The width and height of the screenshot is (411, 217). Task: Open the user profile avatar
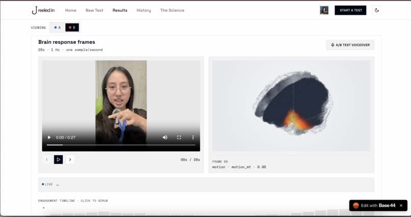(324, 10)
